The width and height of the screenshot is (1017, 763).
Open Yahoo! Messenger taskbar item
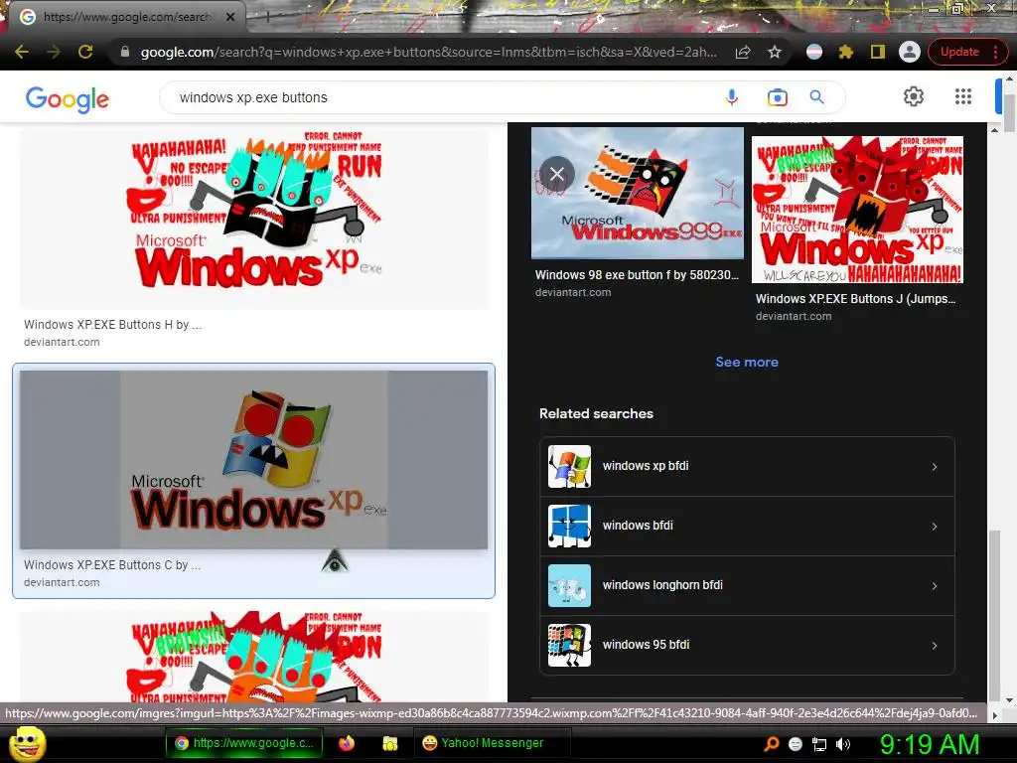point(491,743)
